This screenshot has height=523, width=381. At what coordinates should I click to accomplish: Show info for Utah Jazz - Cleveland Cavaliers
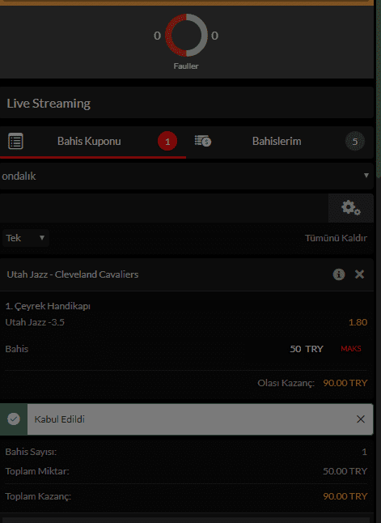pos(339,274)
